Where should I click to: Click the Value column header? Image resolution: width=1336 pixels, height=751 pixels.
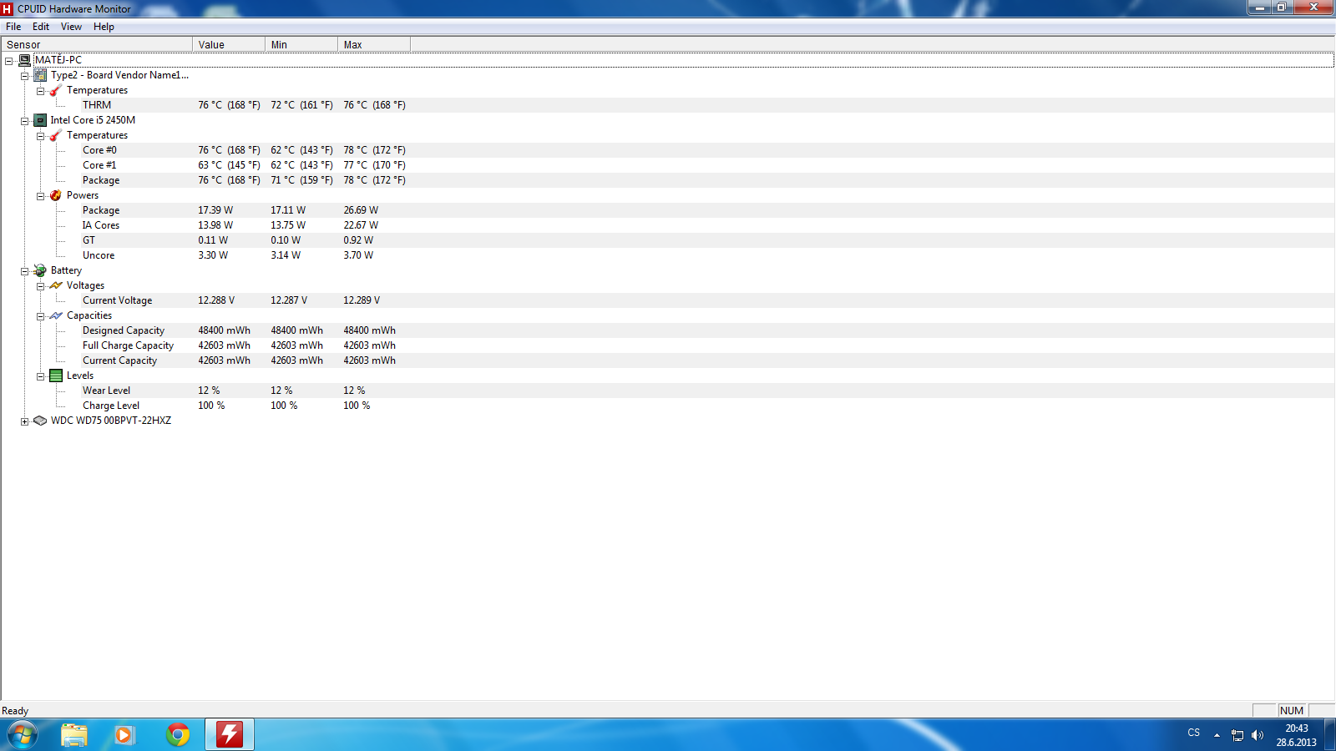pos(229,45)
